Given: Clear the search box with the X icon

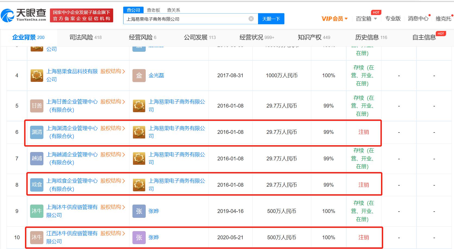Looking at the screenshot, I should pos(251,19).
